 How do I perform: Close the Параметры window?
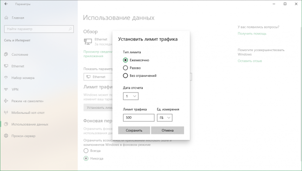[x=296, y=4]
